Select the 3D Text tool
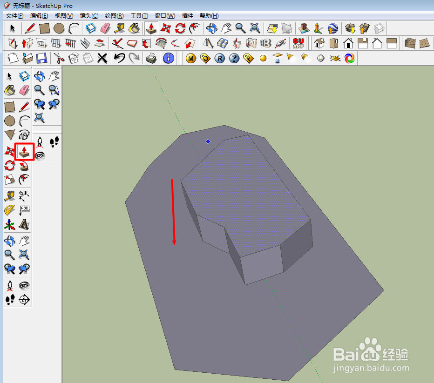Screen dimensions: 434x383 tap(24, 225)
